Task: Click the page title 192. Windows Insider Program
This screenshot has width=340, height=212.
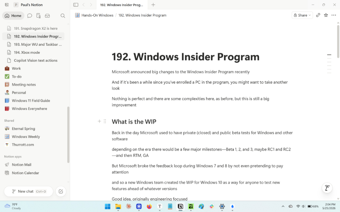Action: tap(186, 57)
